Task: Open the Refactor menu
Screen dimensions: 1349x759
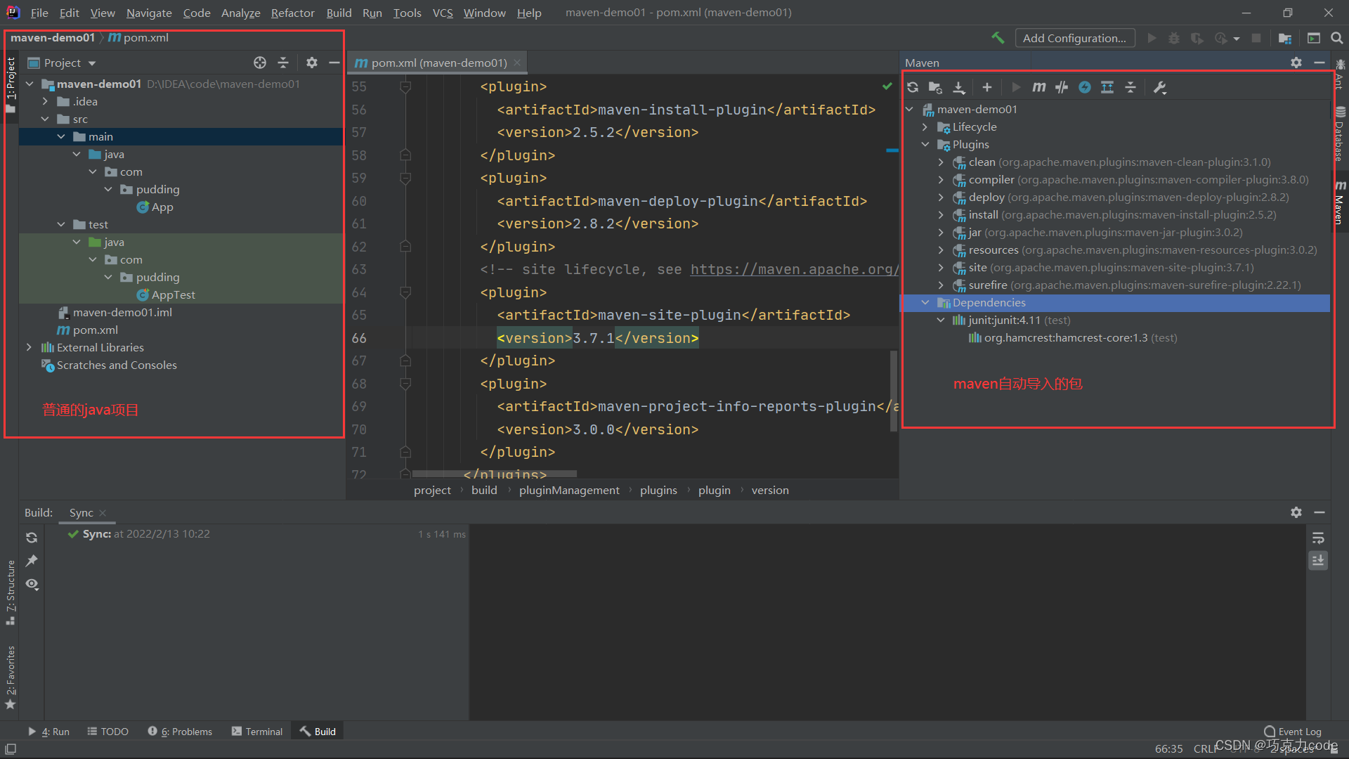Action: [292, 13]
